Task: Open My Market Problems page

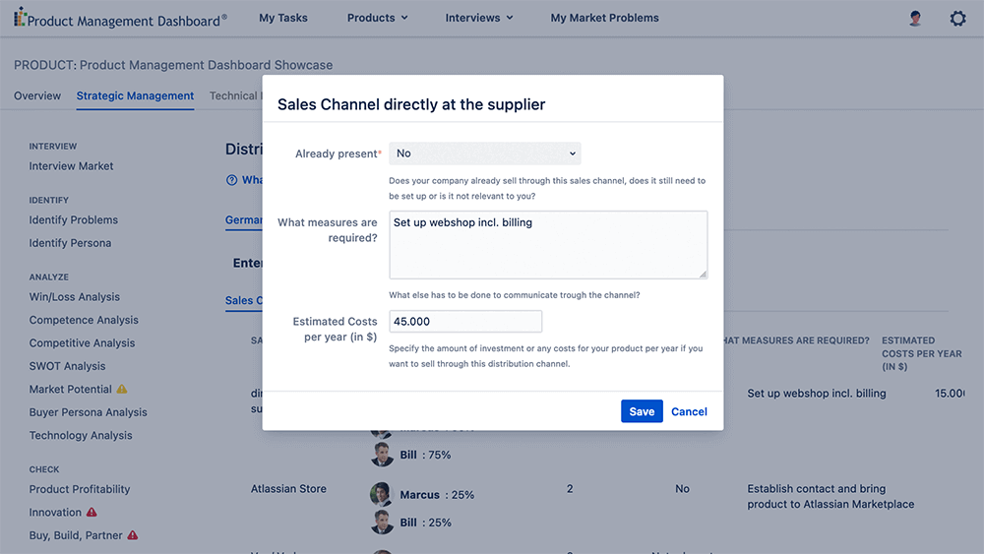Action: point(604,18)
